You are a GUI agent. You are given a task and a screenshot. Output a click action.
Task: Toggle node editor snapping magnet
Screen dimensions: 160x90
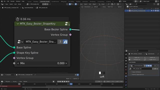point(70,4)
